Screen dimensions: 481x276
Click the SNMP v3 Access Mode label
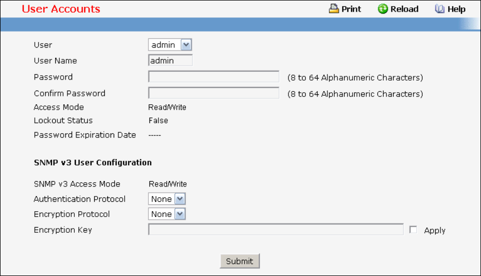tap(77, 184)
